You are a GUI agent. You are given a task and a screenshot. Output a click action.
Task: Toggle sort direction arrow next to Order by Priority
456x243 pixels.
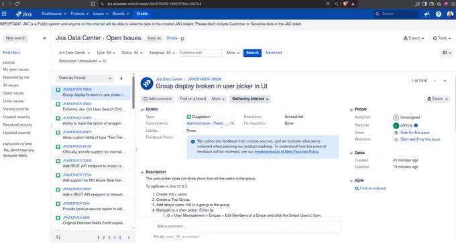click(121, 78)
